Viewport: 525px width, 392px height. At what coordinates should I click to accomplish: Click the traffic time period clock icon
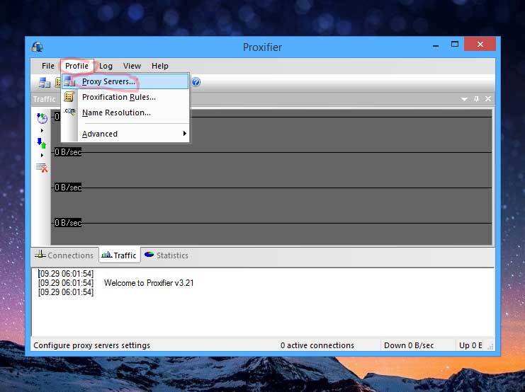tap(43, 118)
